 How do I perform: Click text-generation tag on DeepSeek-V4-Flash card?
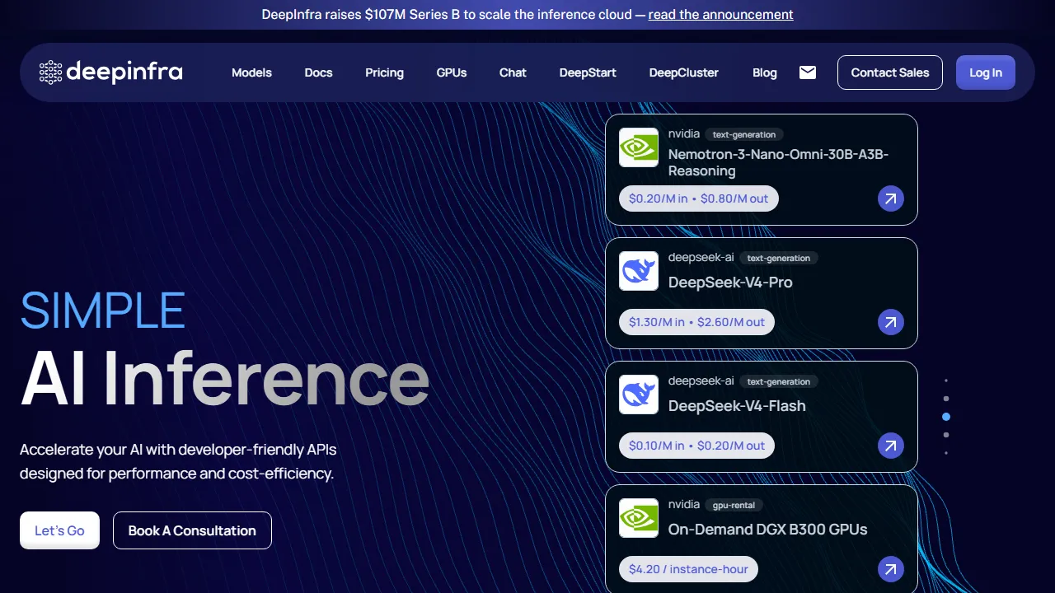click(779, 381)
